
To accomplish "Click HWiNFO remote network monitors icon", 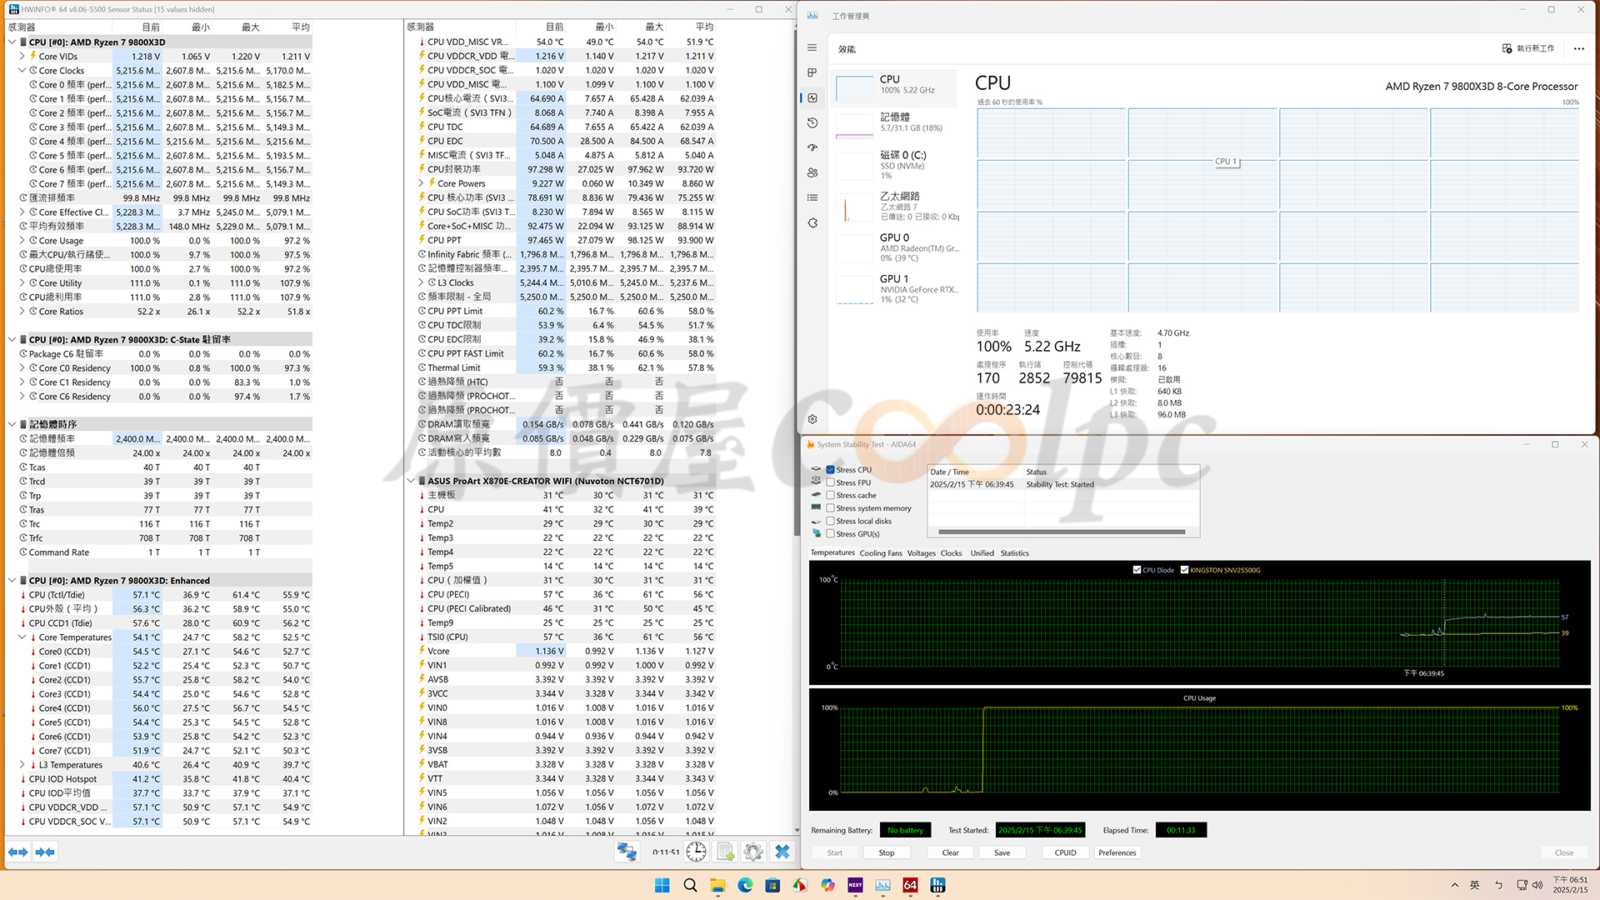I will pos(627,852).
